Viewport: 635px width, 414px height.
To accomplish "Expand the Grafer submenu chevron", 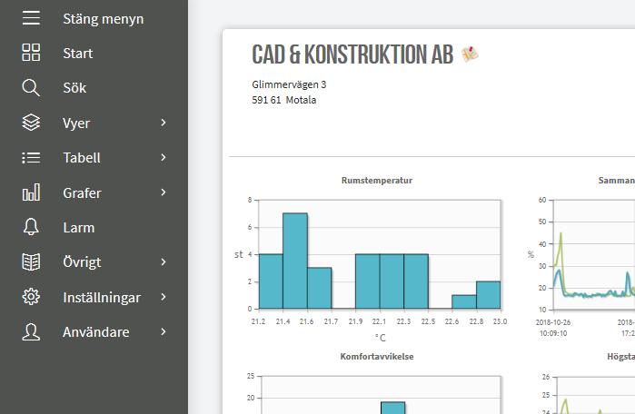I will click(164, 192).
